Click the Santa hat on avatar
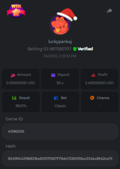 pyautogui.click(x=67, y=15)
